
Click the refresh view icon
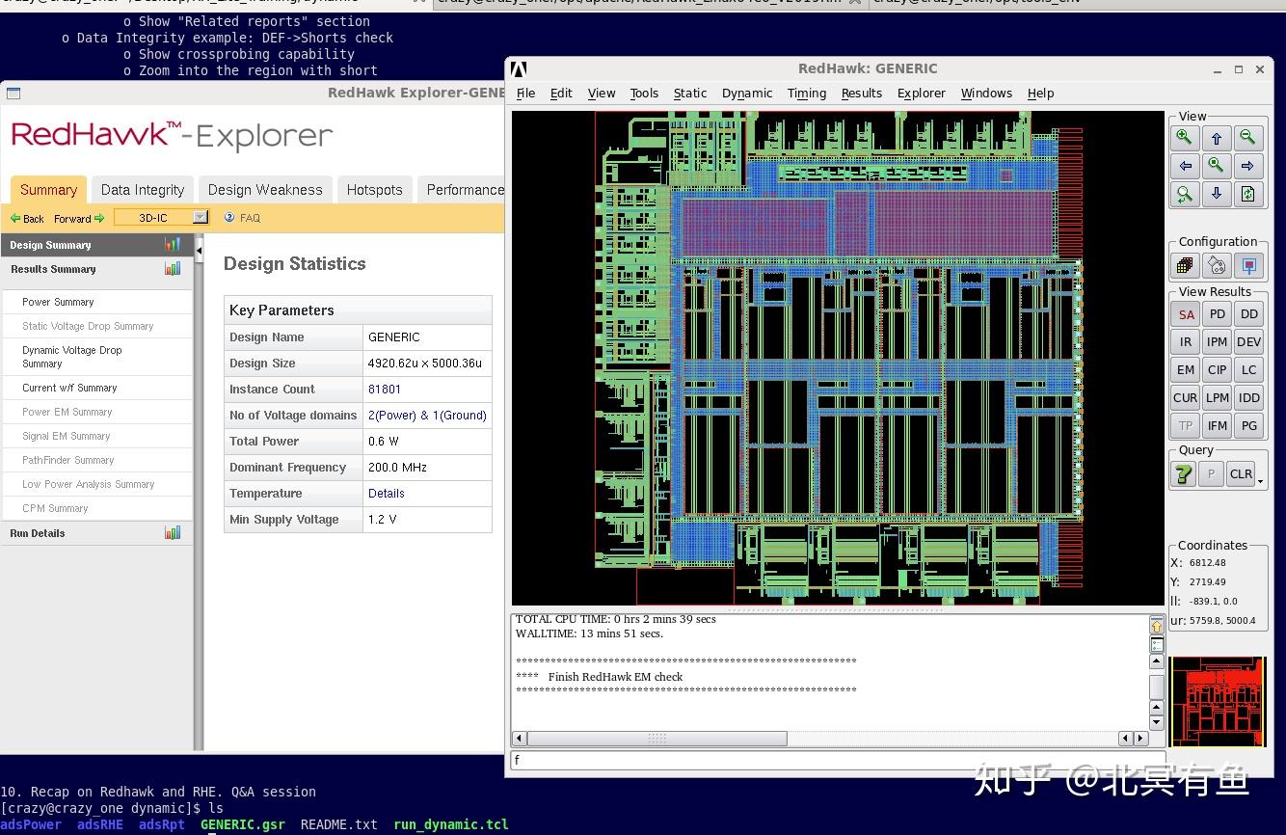pyautogui.click(x=1247, y=194)
